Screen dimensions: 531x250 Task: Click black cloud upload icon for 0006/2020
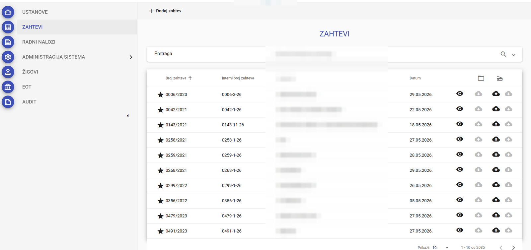(496, 94)
